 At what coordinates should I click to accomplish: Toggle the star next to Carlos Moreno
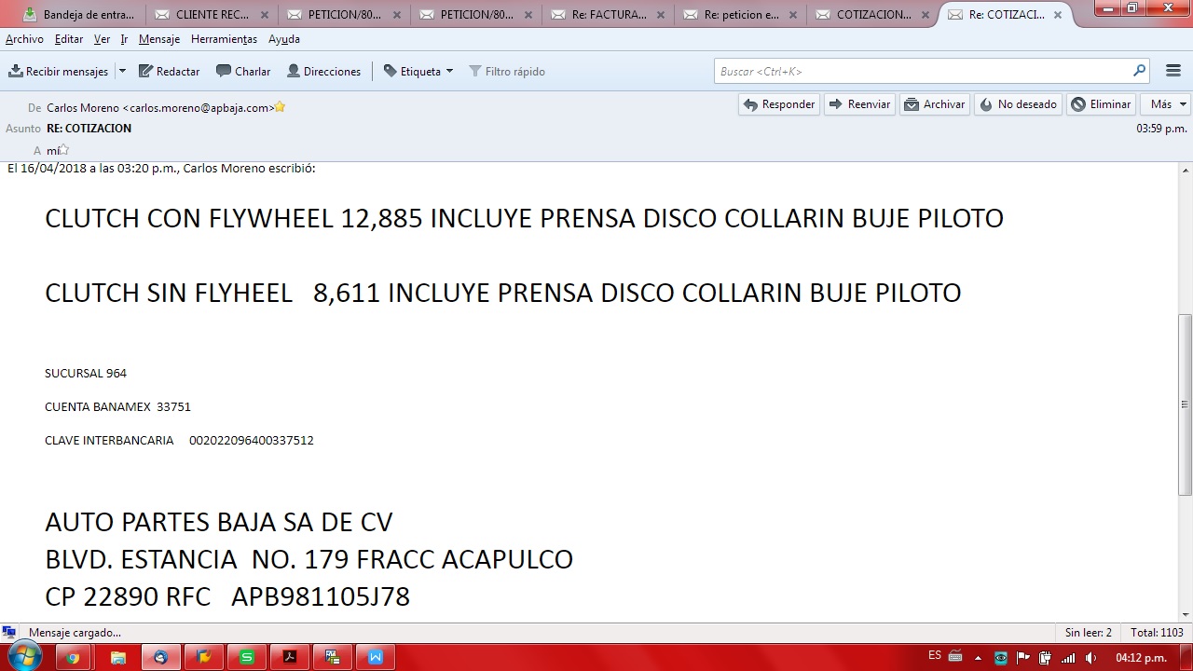(280, 107)
